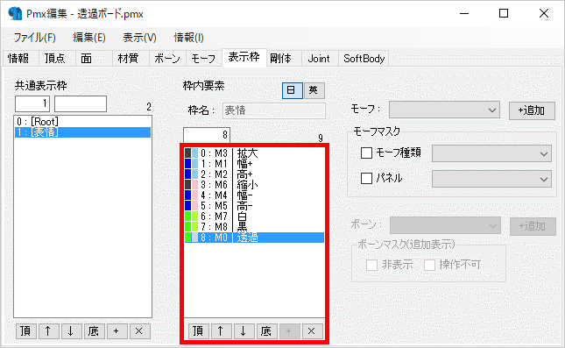Click the Pmx編集 app icon in title bar
565x348 pixels.
[15, 14]
